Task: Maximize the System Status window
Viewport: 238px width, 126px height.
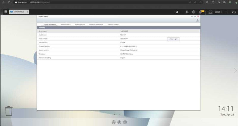Action: pyautogui.click(x=195, y=16)
